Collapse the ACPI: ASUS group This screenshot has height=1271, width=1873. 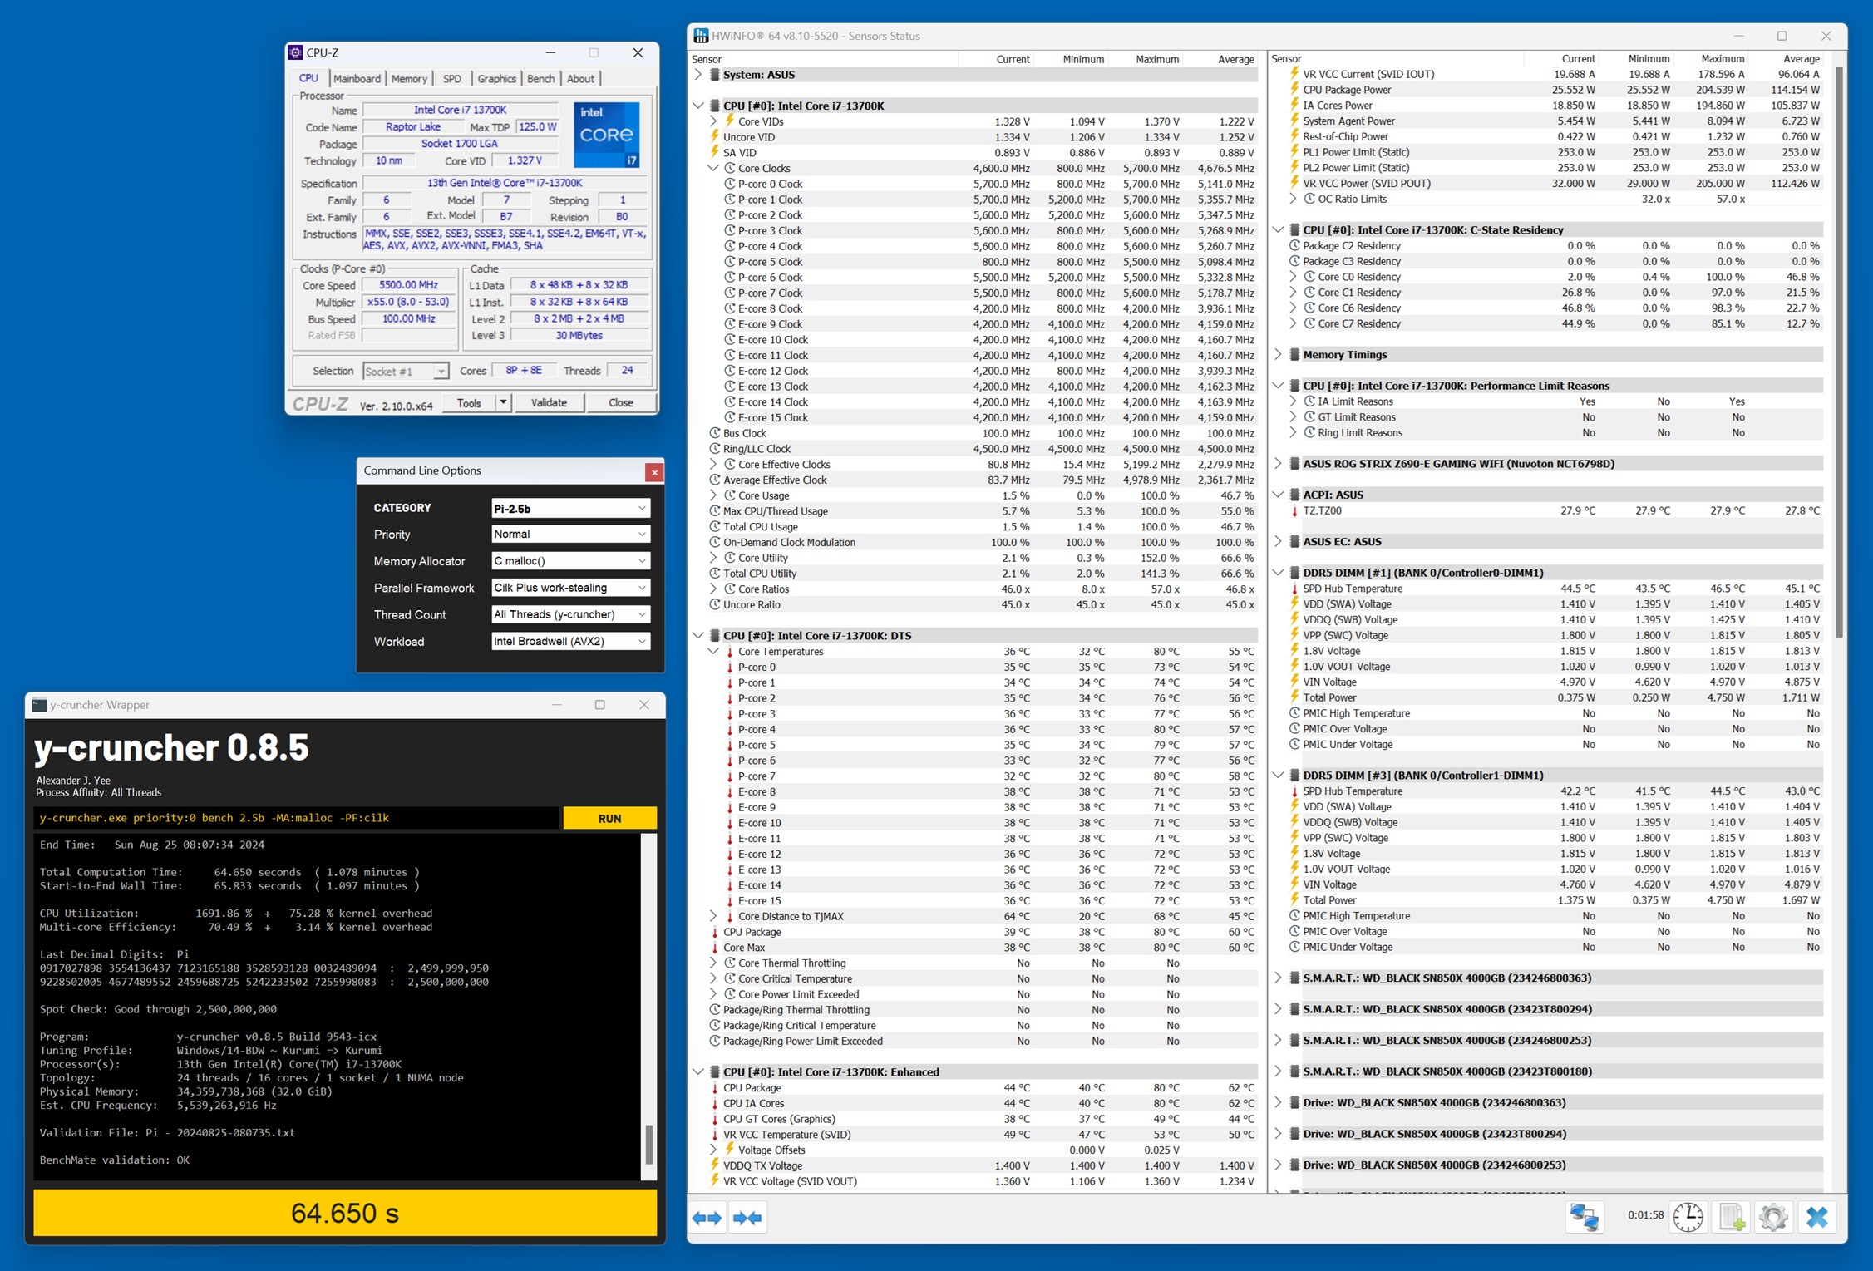click(1279, 495)
